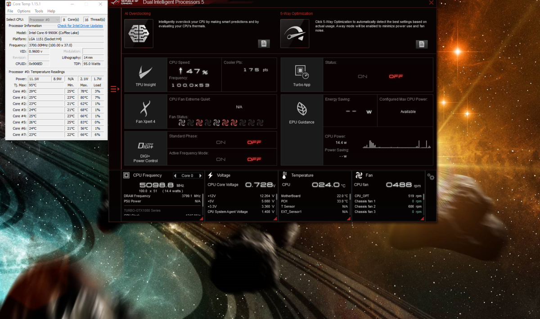540x319 pixels.
Task: Expand Temperature panel via red corner triangle
Action: coord(349,219)
